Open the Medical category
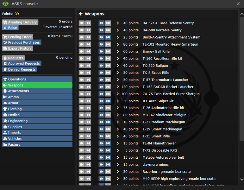This screenshot has height=190, width=244. (x=37, y=115)
